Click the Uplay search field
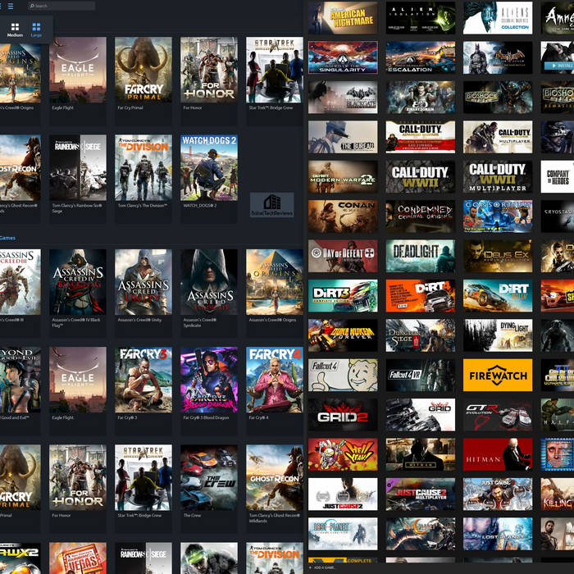Viewport: 574px width, 574px height. coord(61,6)
